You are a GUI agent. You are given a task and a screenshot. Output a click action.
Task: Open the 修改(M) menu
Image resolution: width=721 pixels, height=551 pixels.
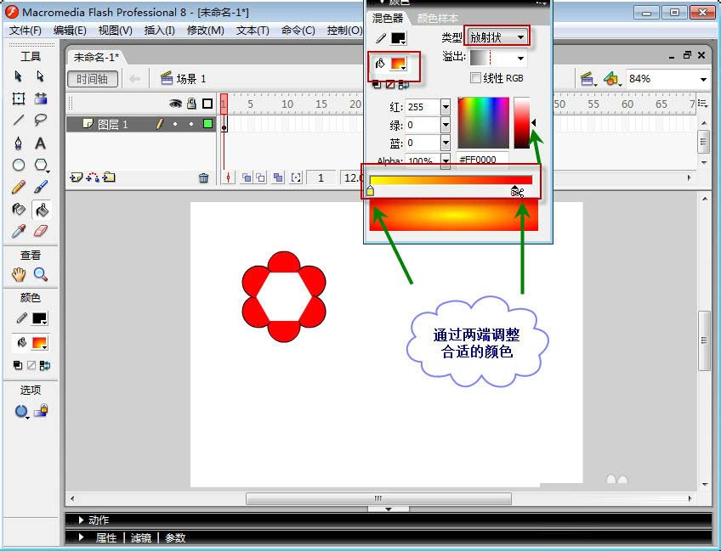206,31
